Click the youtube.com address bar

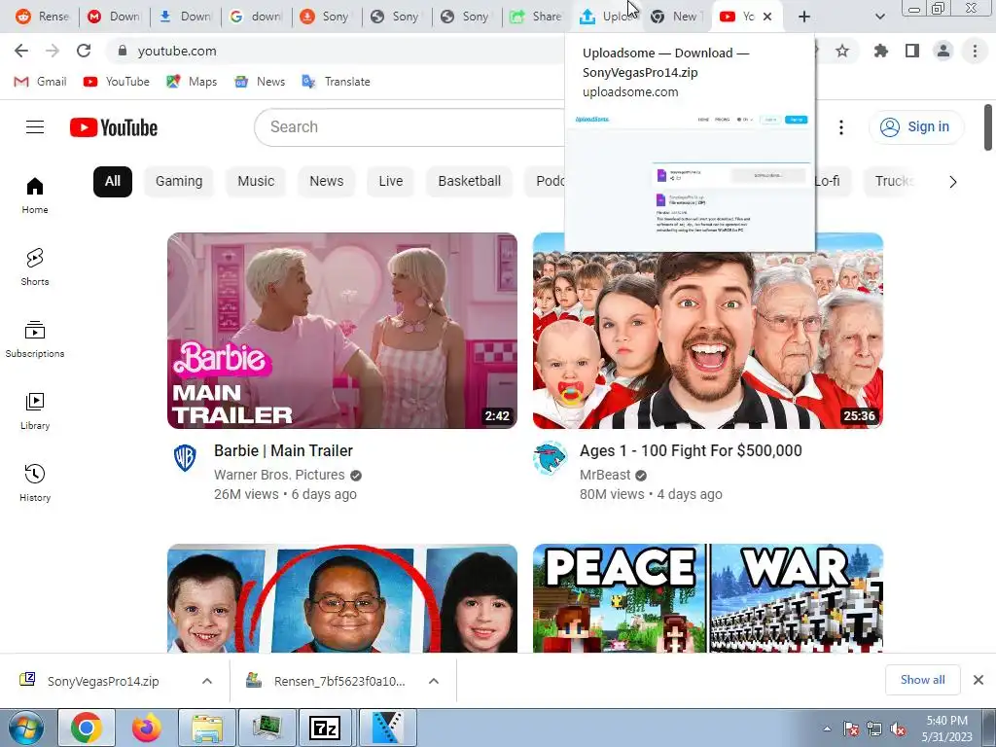point(337,51)
